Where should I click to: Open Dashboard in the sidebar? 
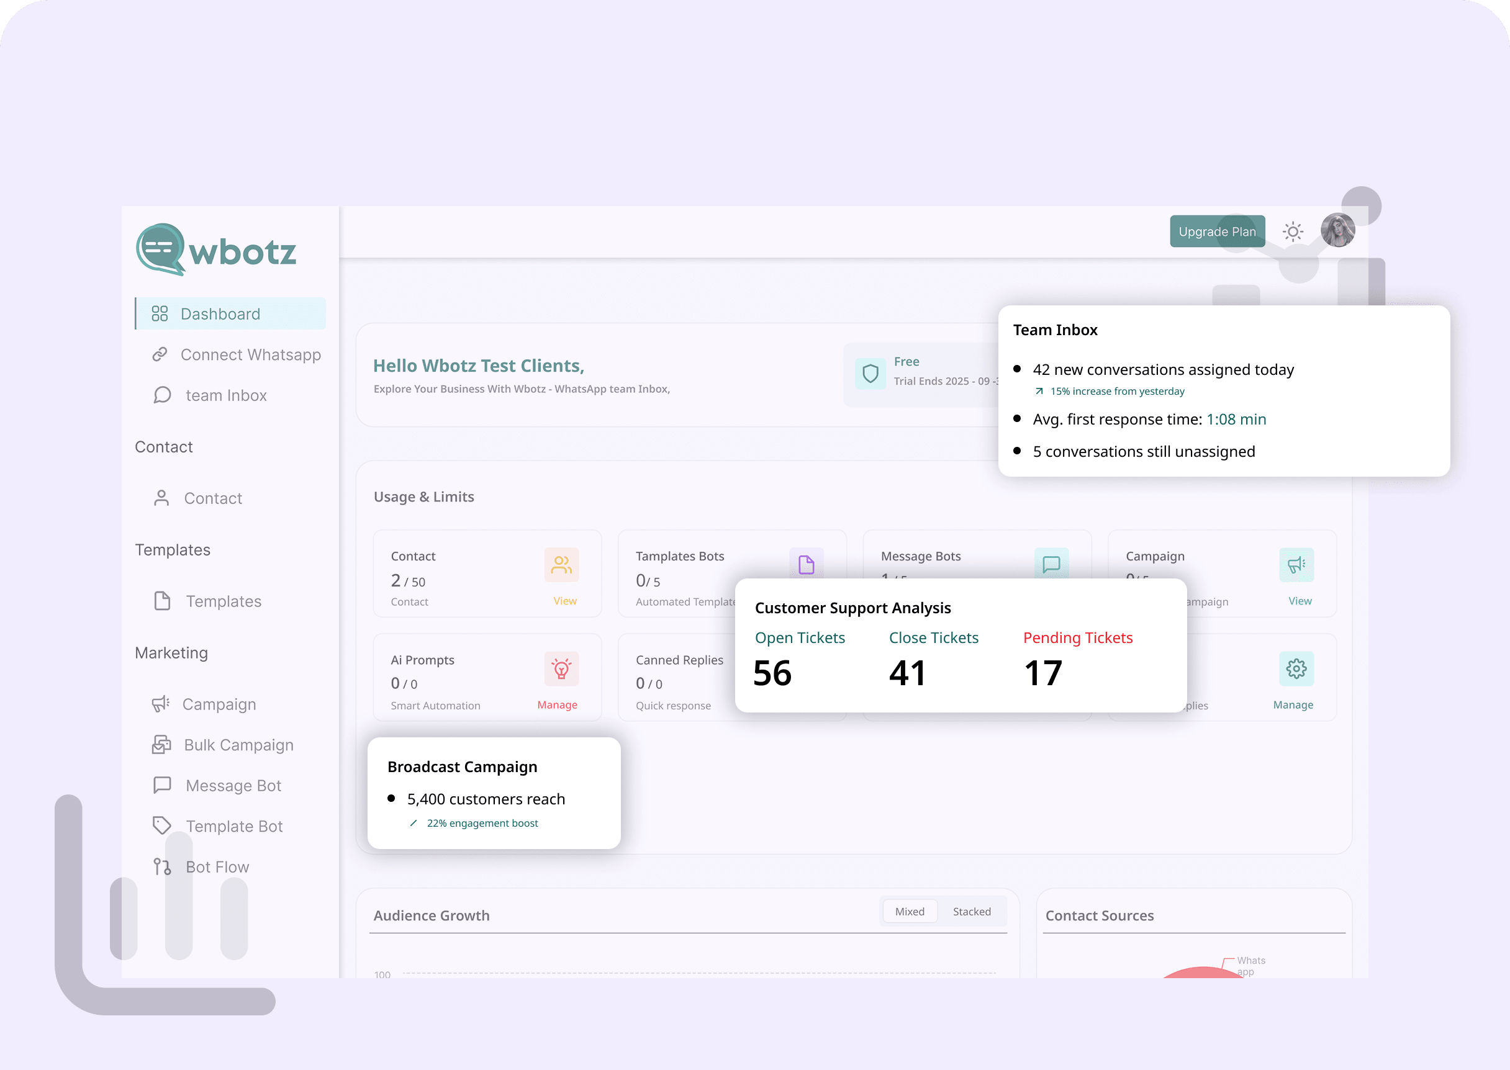[x=220, y=314]
